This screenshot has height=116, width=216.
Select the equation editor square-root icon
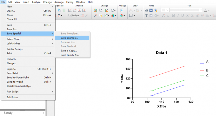(146, 10)
